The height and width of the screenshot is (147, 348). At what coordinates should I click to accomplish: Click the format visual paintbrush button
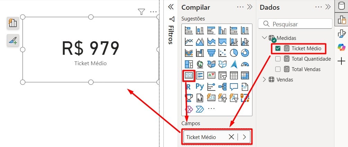point(13,40)
